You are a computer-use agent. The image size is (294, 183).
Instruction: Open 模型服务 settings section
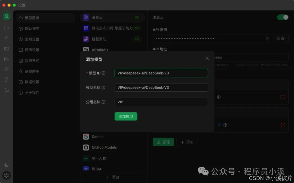45,18
